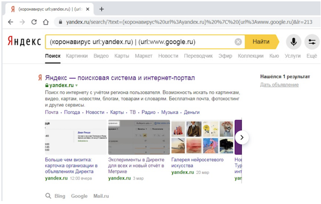Switch to the Маркет tab
The width and height of the screenshot is (321, 204).
144,56
